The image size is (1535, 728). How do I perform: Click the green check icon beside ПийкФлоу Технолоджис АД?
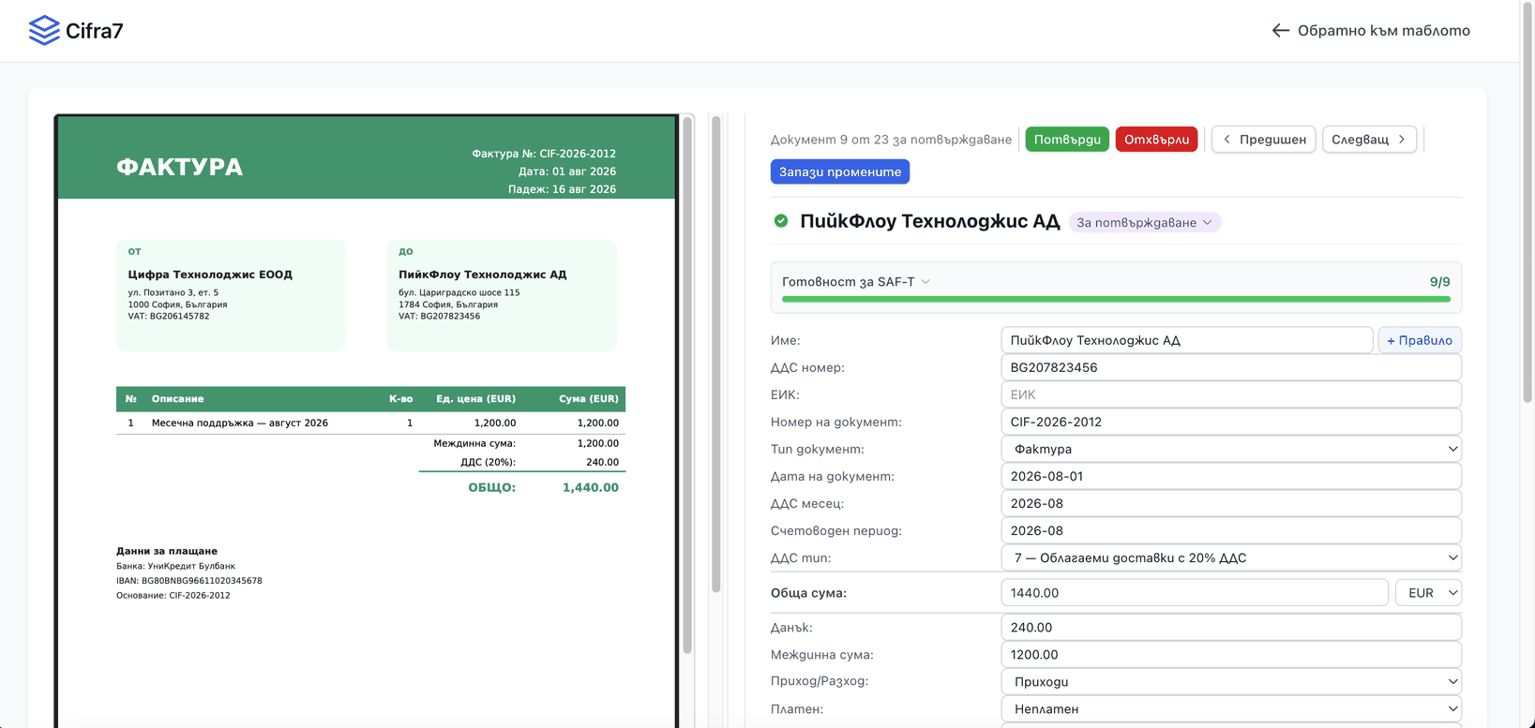point(781,221)
